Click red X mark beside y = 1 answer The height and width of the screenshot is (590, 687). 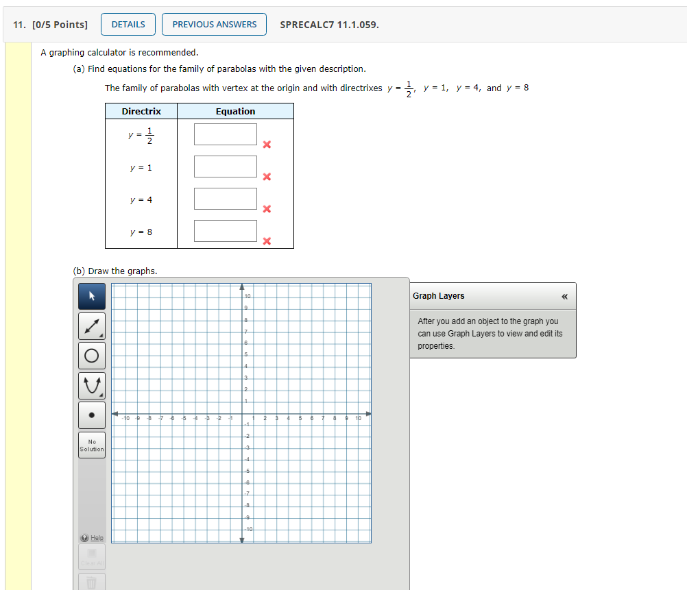(x=267, y=177)
